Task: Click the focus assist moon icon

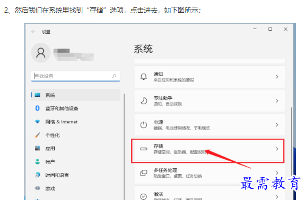Action: click(144, 101)
